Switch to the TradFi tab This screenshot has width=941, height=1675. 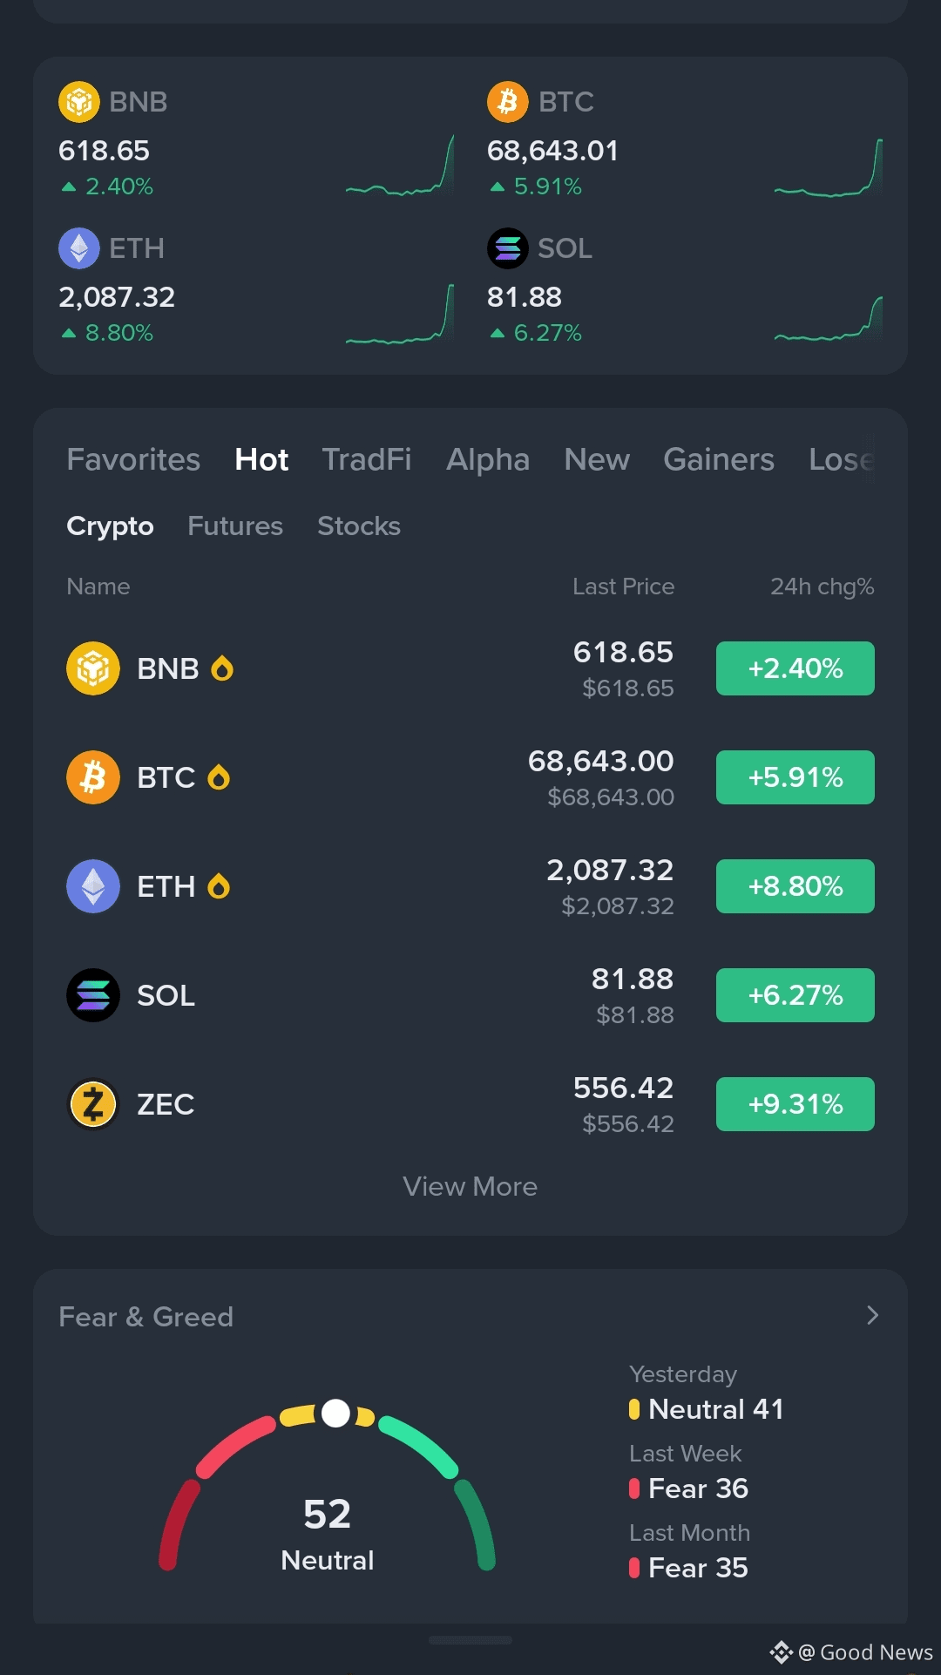tap(367, 459)
